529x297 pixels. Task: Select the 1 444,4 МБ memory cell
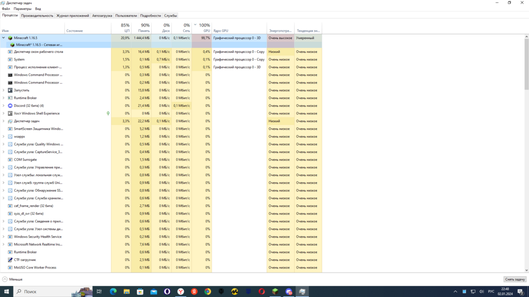pos(141,38)
